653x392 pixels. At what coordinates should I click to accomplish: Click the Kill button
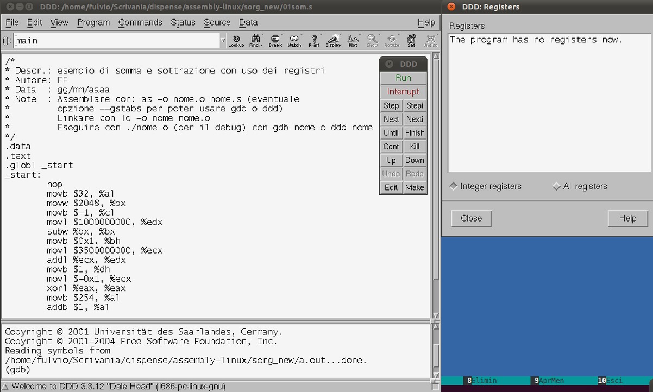coord(415,147)
